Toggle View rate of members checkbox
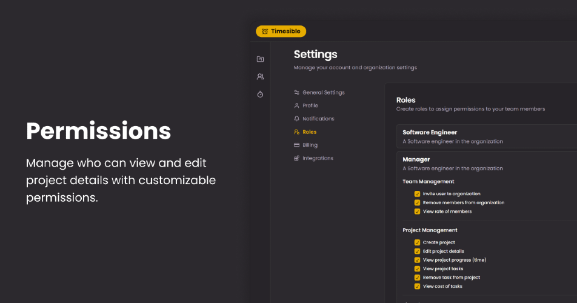 [x=417, y=211]
